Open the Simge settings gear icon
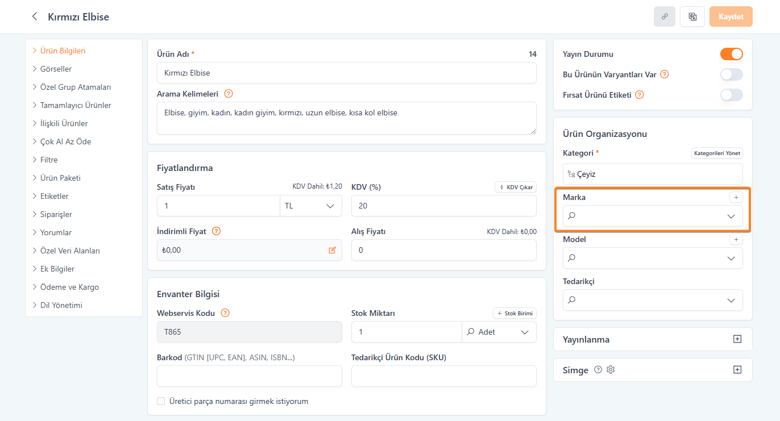 pos(611,370)
